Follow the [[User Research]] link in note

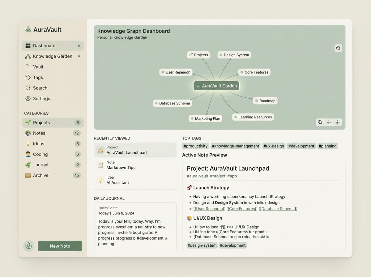209,209
